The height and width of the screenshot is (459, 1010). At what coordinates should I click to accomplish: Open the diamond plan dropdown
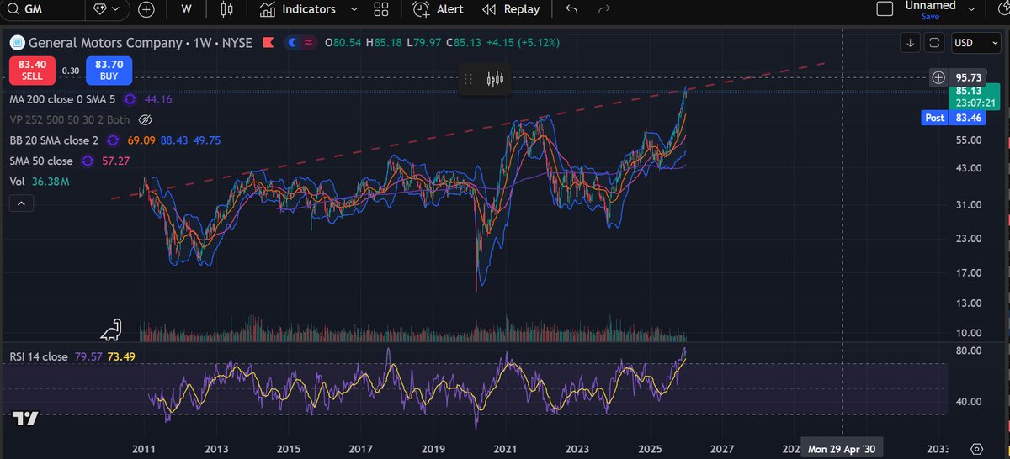(x=106, y=9)
